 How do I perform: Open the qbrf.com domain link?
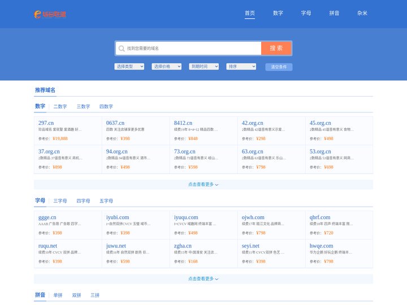(x=320, y=217)
